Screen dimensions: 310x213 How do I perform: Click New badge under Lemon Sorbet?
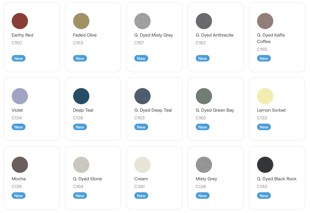point(264,127)
